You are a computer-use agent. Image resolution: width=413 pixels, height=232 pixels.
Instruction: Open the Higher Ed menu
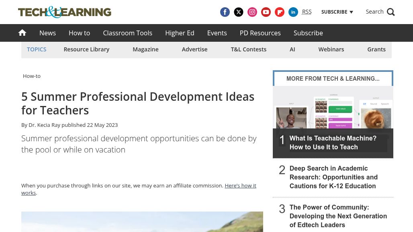(x=180, y=33)
